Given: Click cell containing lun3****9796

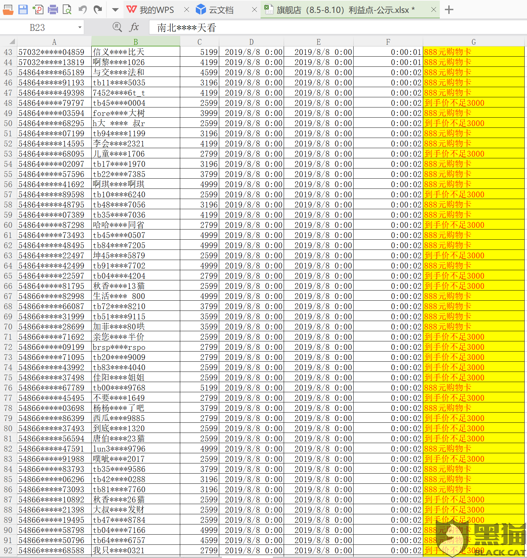Looking at the screenshot, I should [x=136, y=449].
